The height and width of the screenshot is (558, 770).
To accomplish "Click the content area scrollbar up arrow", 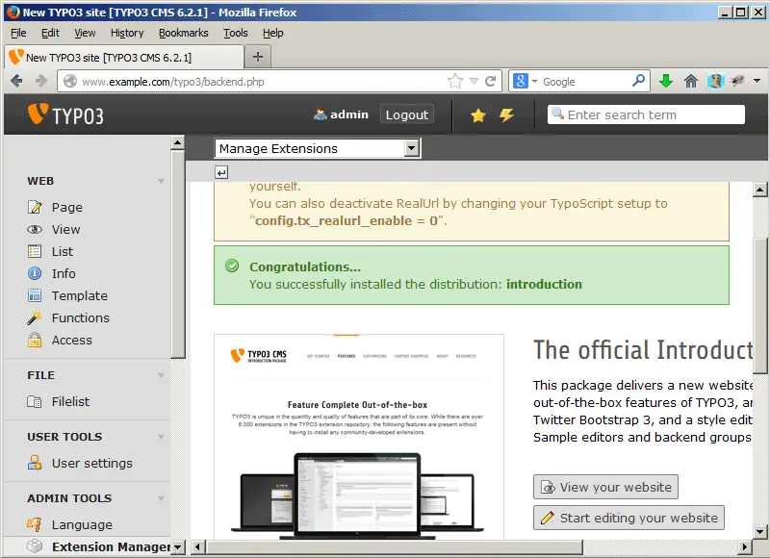I will [x=759, y=190].
